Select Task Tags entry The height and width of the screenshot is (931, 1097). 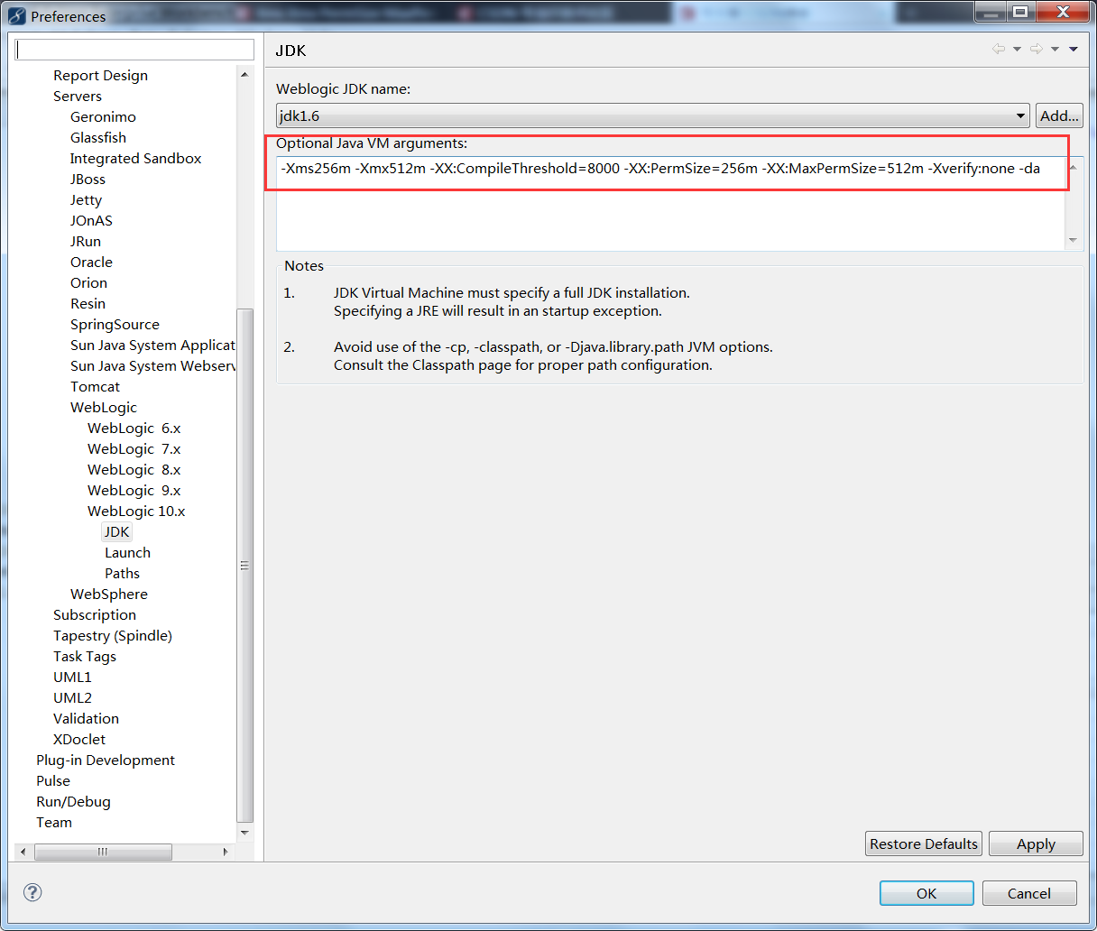tap(85, 657)
